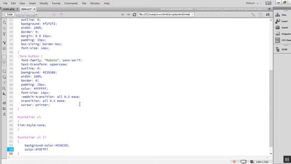Click the 'cursor: pointer;' line

(35, 105)
